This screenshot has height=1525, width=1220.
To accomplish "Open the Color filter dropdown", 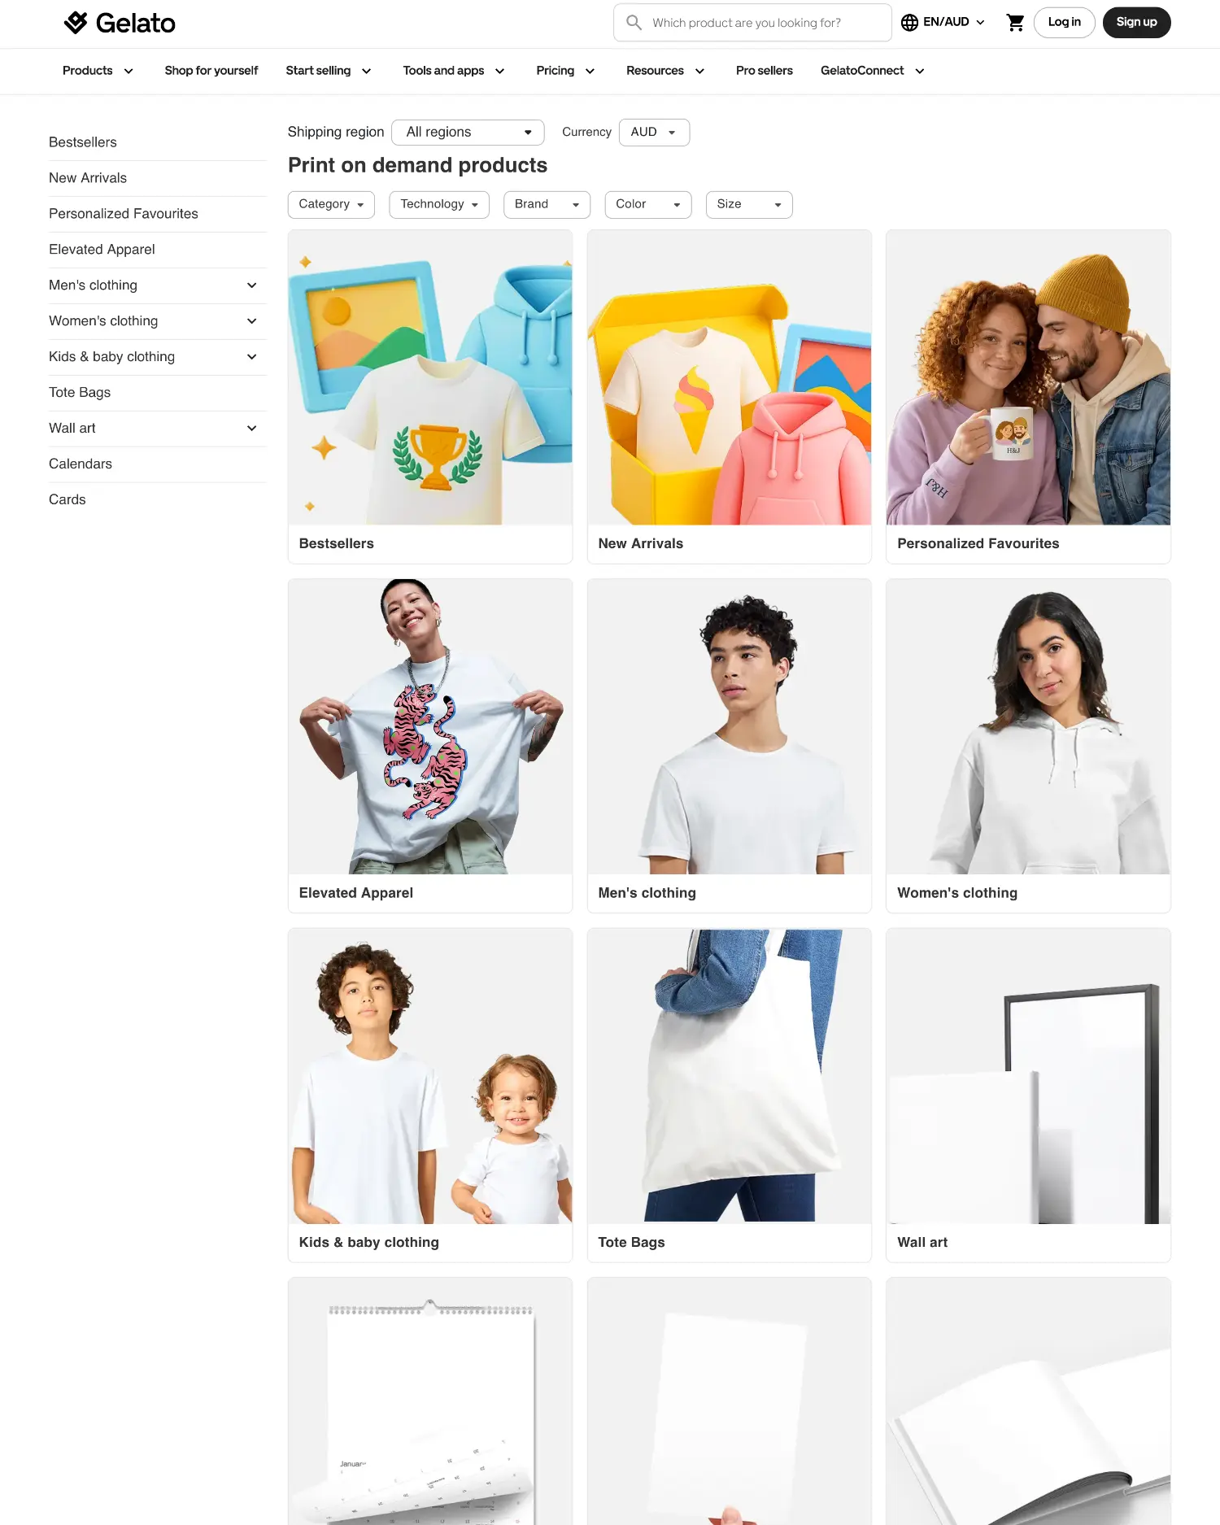I will tap(648, 205).
